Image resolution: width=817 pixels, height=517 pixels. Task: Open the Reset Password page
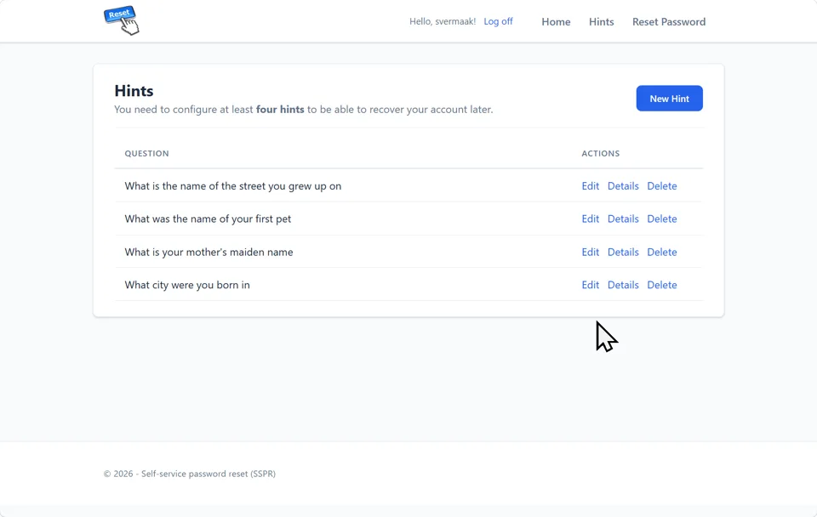[669, 22]
